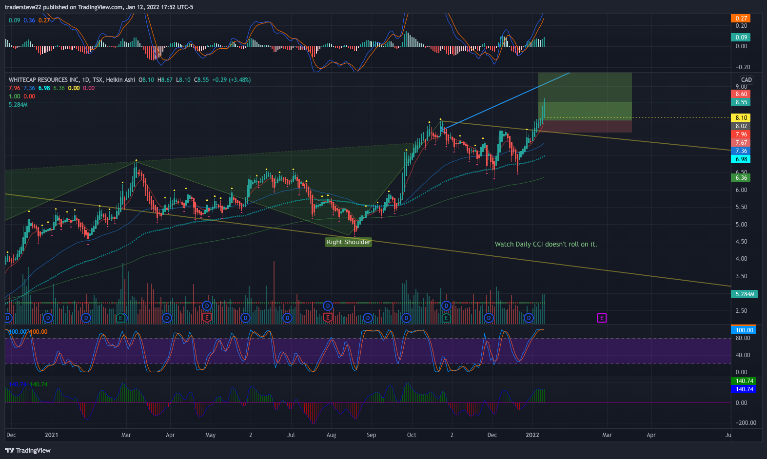767x459 pixels.
Task: Click the dividend D marker just before 2022
Action: tap(529, 318)
